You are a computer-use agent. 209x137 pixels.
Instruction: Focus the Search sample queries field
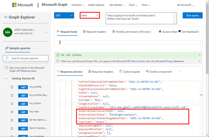click(25, 58)
